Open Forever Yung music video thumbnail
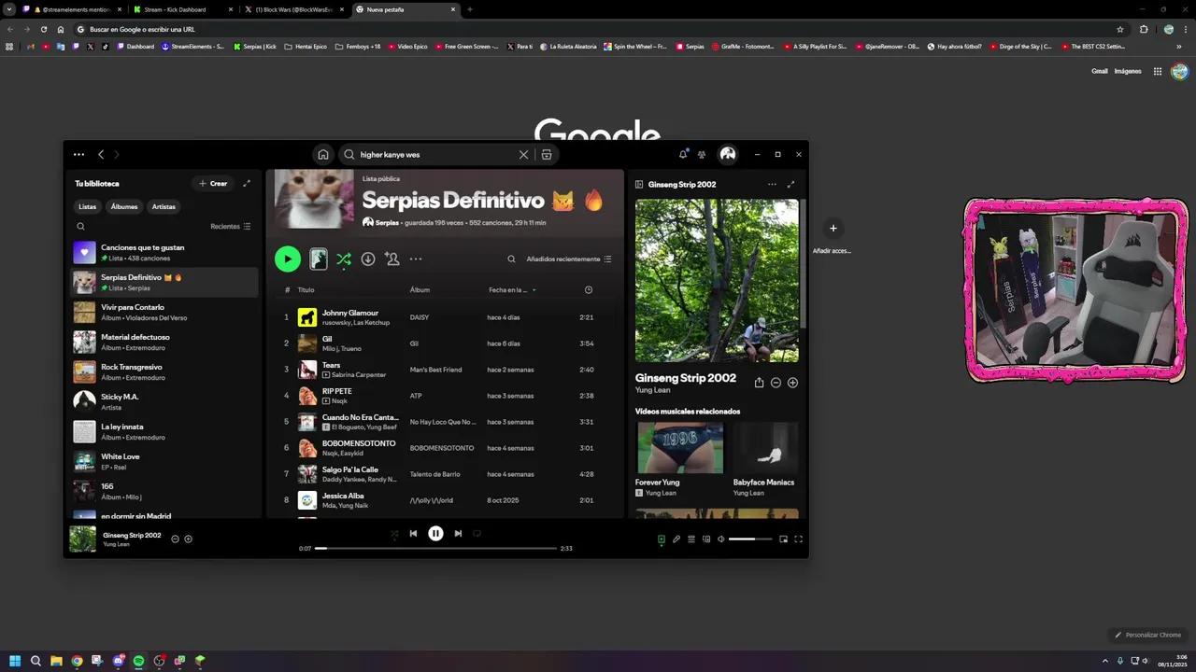 click(679, 448)
